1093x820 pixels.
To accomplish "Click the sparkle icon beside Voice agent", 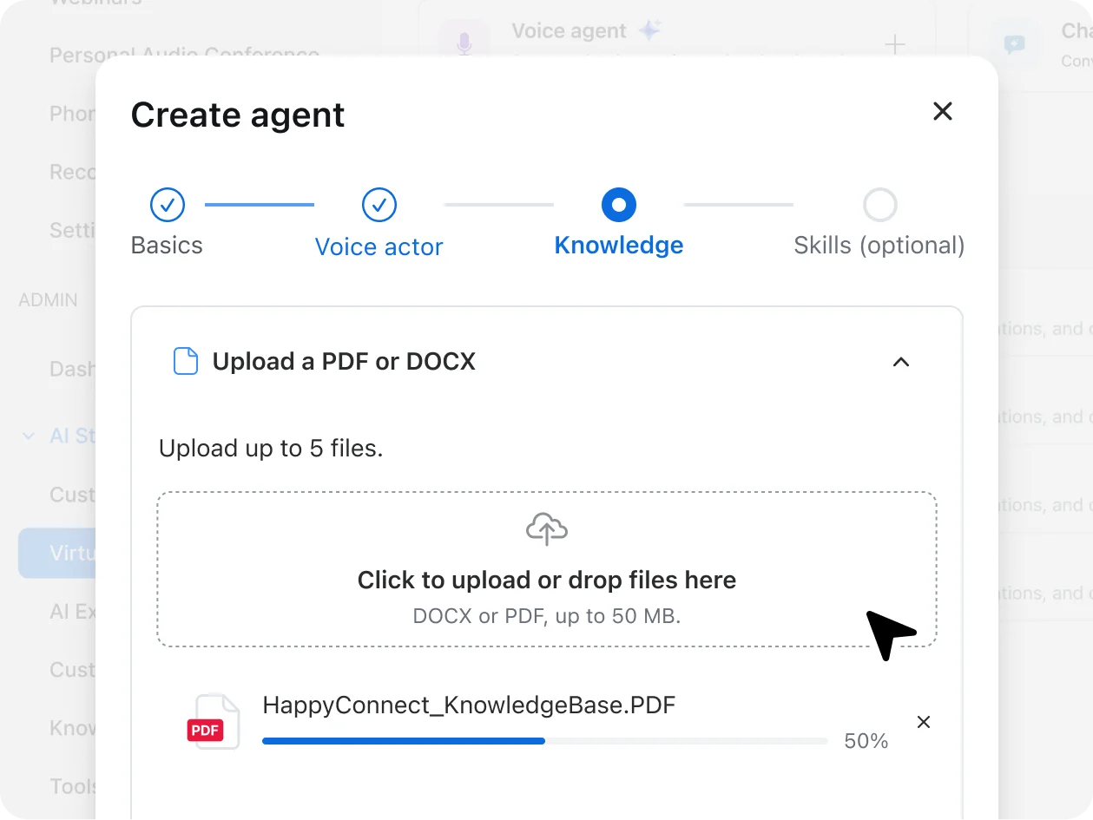I will pyautogui.click(x=650, y=29).
